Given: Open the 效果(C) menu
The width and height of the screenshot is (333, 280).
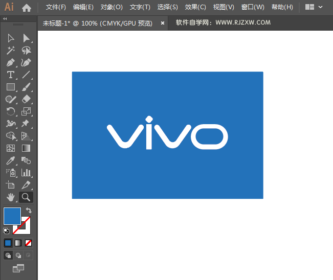Looking at the screenshot, I should click(x=195, y=7).
